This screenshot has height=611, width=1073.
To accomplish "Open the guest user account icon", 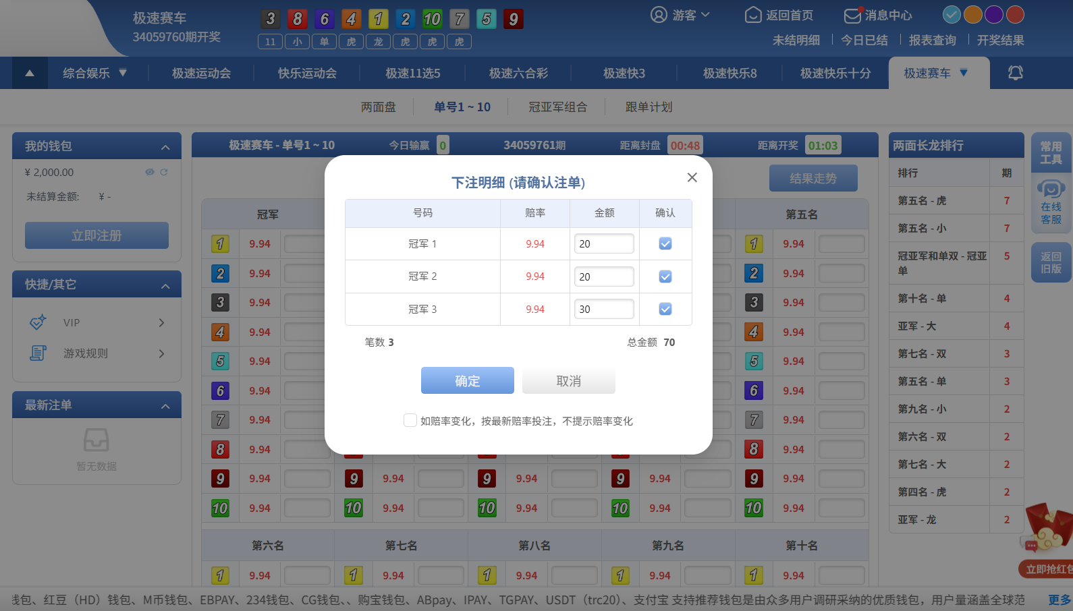I will pyautogui.click(x=659, y=15).
